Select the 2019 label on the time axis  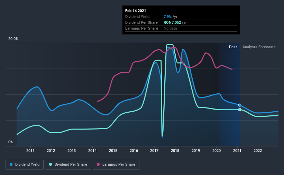click(x=196, y=151)
